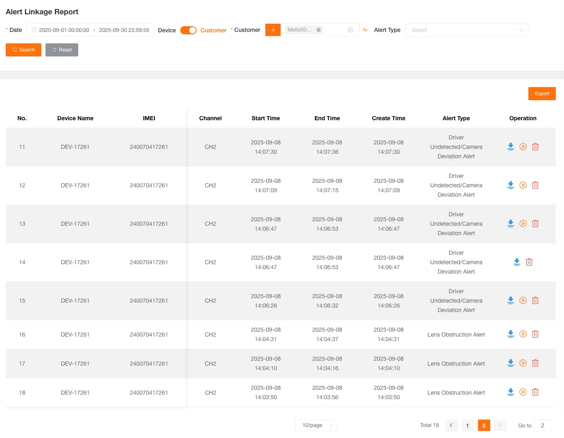Go to pagination page 1
Image resolution: width=564 pixels, height=438 pixels.
[x=467, y=425]
